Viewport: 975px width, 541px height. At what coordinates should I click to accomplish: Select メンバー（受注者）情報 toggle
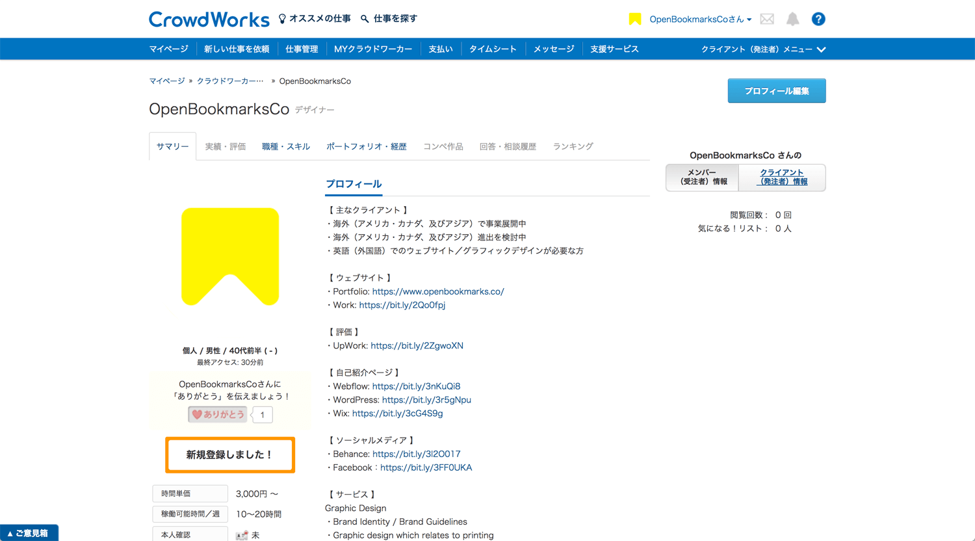[x=702, y=178]
